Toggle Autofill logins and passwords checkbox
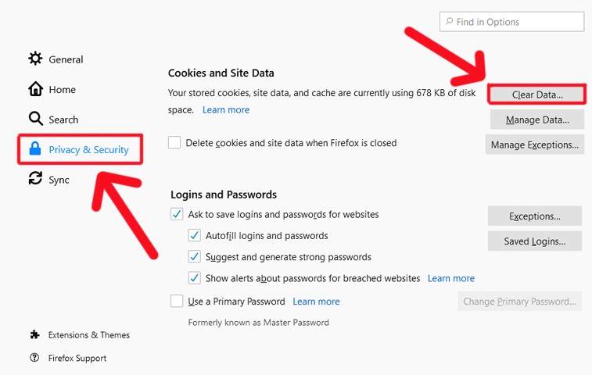 coord(194,235)
